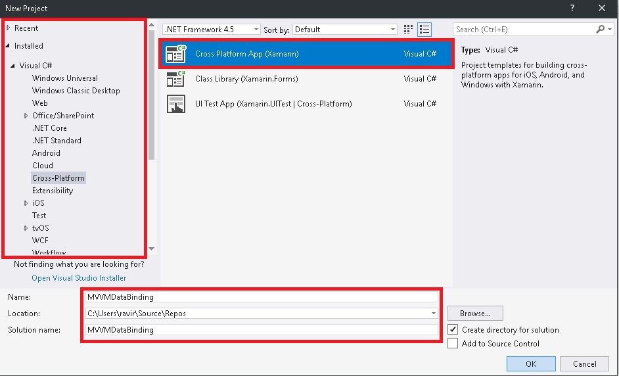Click the Solution name input field

(x=262, y=329)
